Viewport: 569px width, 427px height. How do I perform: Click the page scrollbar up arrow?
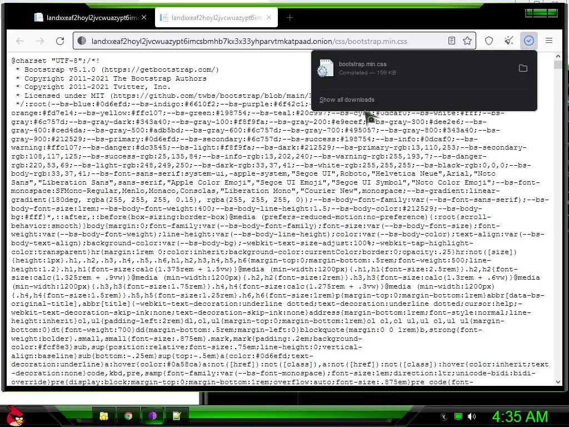[x=558, y=57]
